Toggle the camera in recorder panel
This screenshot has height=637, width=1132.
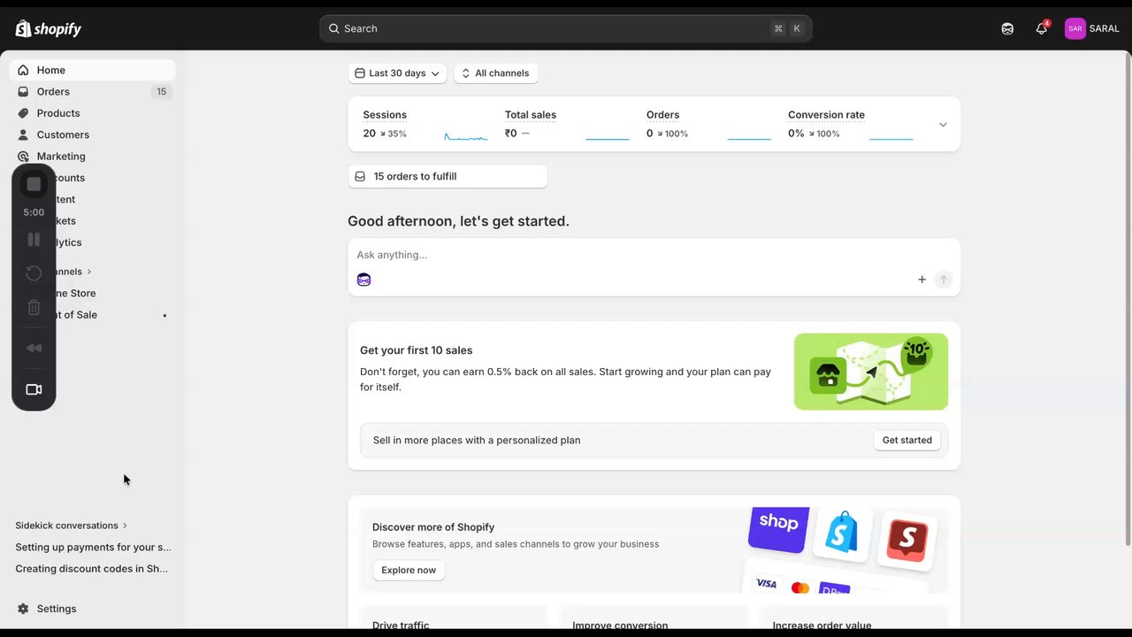point(34,389)
